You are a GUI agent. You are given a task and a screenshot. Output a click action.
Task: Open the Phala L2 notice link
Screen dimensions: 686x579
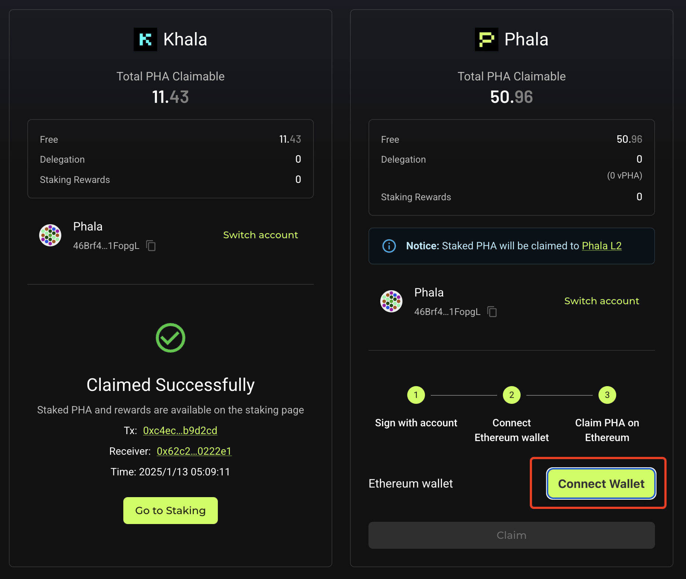coord(601,246)
